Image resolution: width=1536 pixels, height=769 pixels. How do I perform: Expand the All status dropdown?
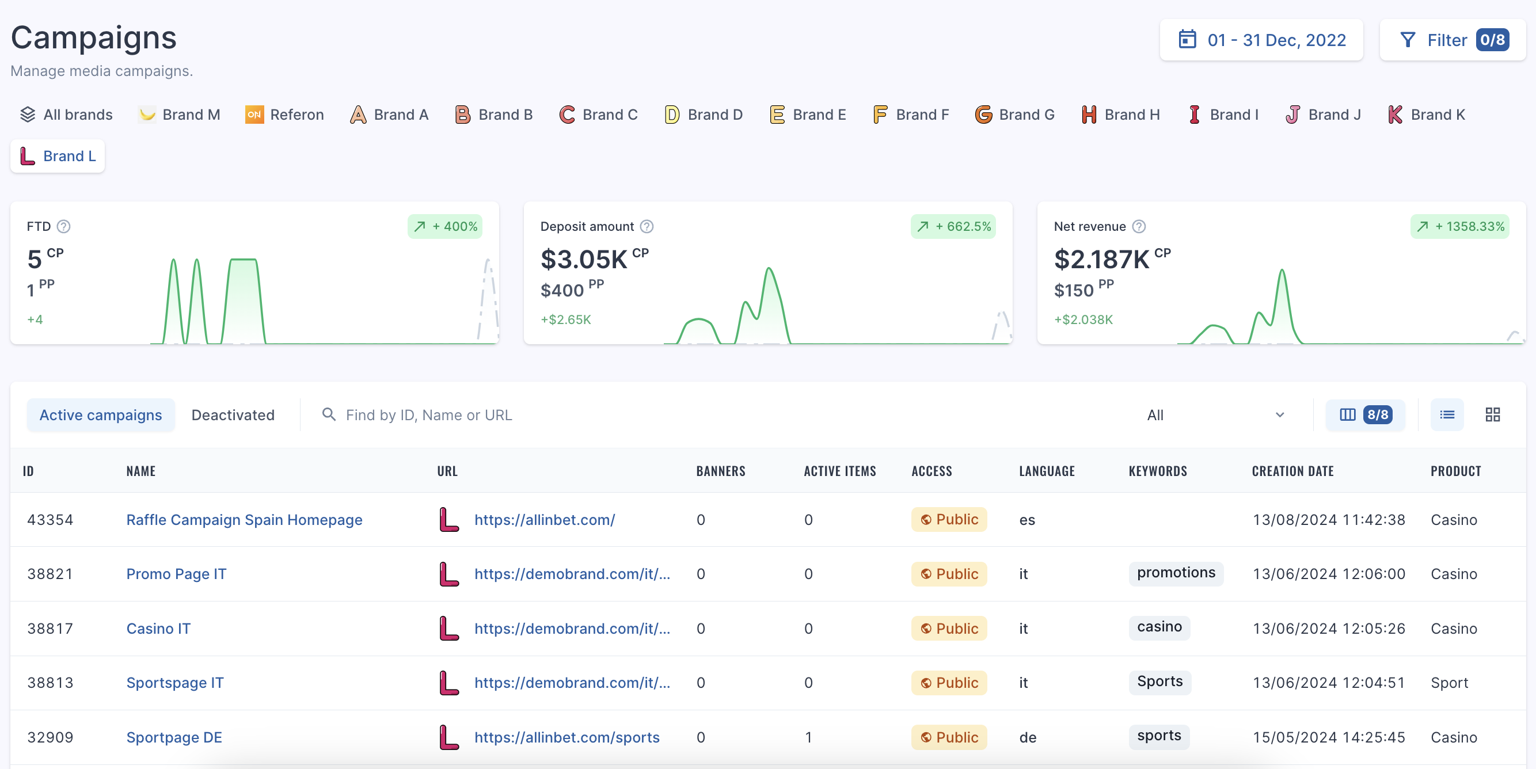point(1215,415)
